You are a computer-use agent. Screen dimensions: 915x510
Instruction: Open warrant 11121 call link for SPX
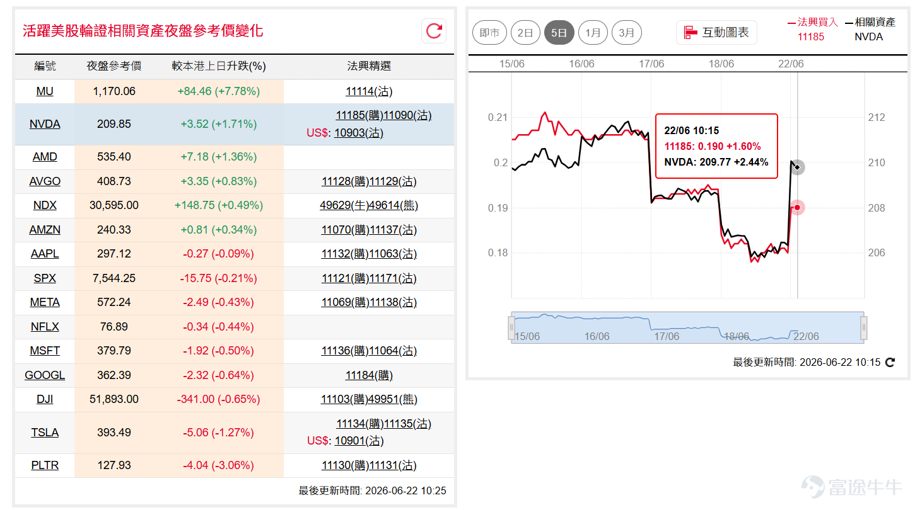346,278
